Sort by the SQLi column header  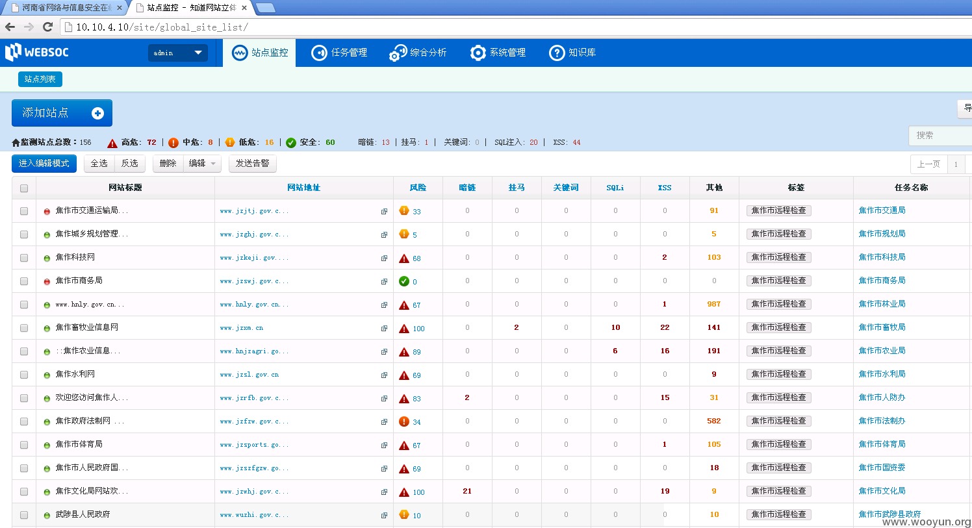[x=615, y=188]
